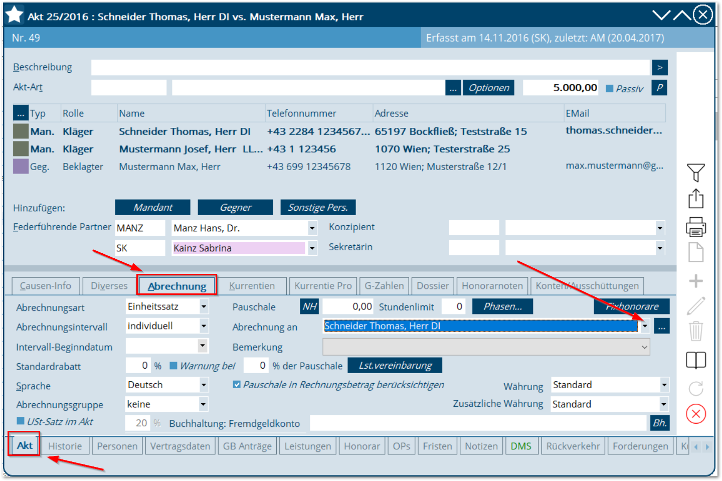This screenshot has height=481, width=722.
Task: Click the 'Phasen...' button
Action: point(503,306)
